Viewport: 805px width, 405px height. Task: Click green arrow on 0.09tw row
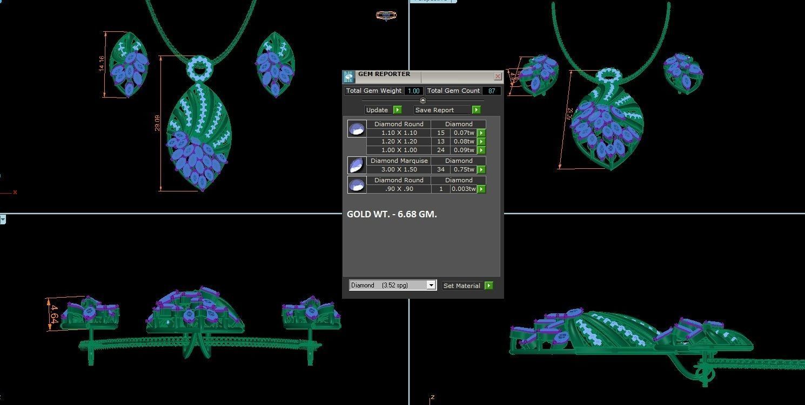tap(481, 150)
